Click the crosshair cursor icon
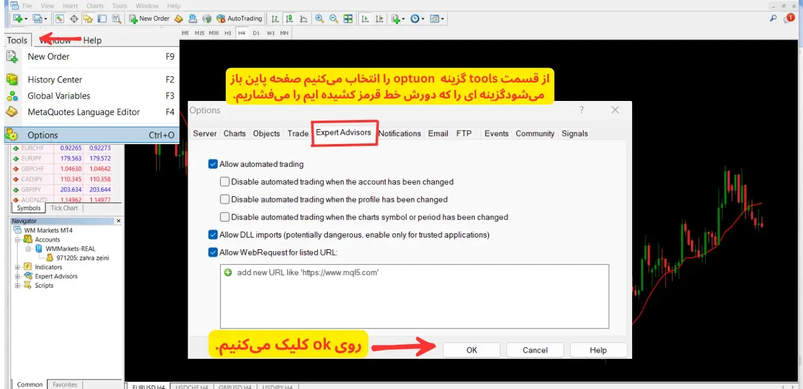 [x=74, y=18]
